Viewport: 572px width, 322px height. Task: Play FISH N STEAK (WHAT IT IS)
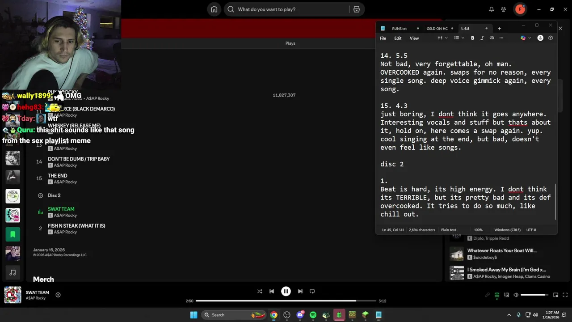point(76,226)
